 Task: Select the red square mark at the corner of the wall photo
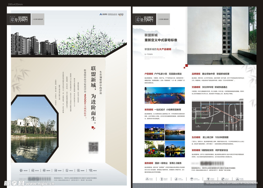point(186,66)
